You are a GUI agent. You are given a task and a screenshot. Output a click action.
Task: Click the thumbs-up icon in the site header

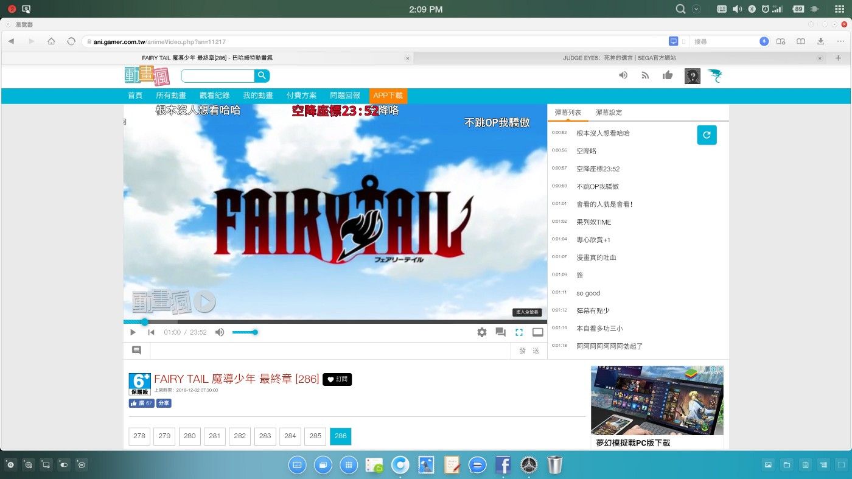(668, 75)
